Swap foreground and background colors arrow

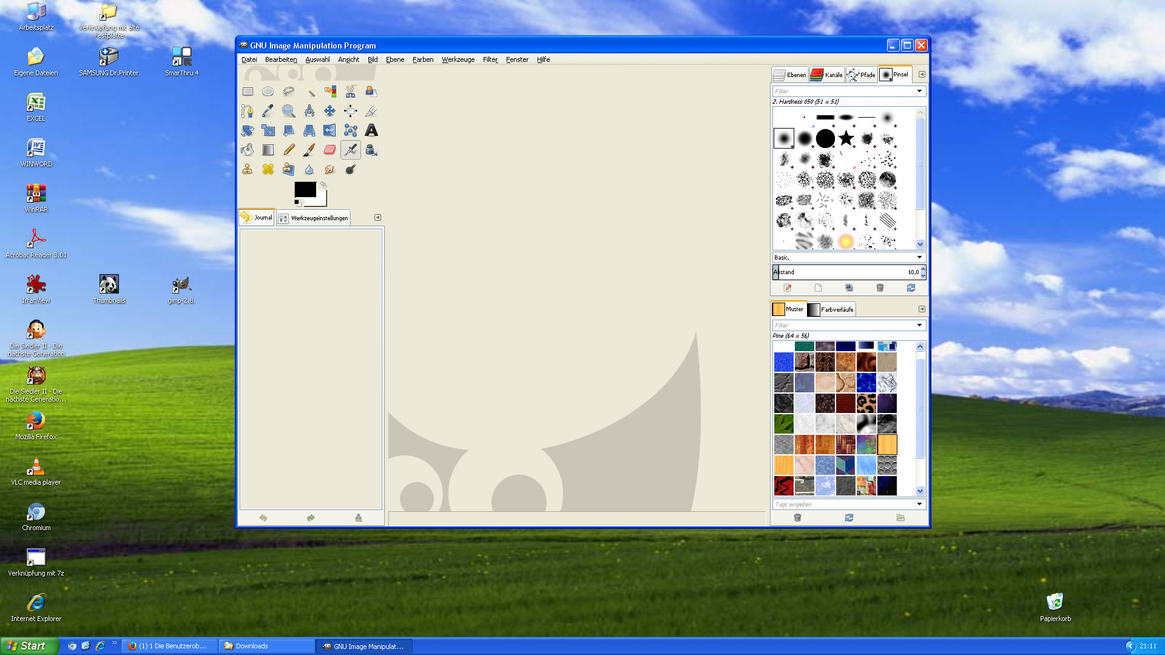coord(324,185)
